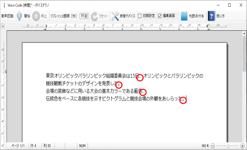Click the ページ 1/1 status entry

pos(18,146)
